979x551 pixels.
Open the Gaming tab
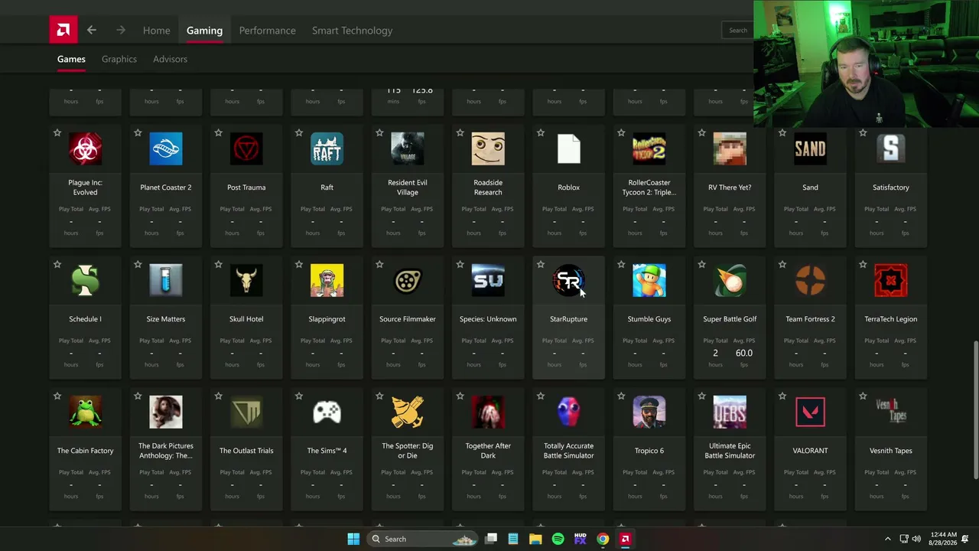(204, 31)
